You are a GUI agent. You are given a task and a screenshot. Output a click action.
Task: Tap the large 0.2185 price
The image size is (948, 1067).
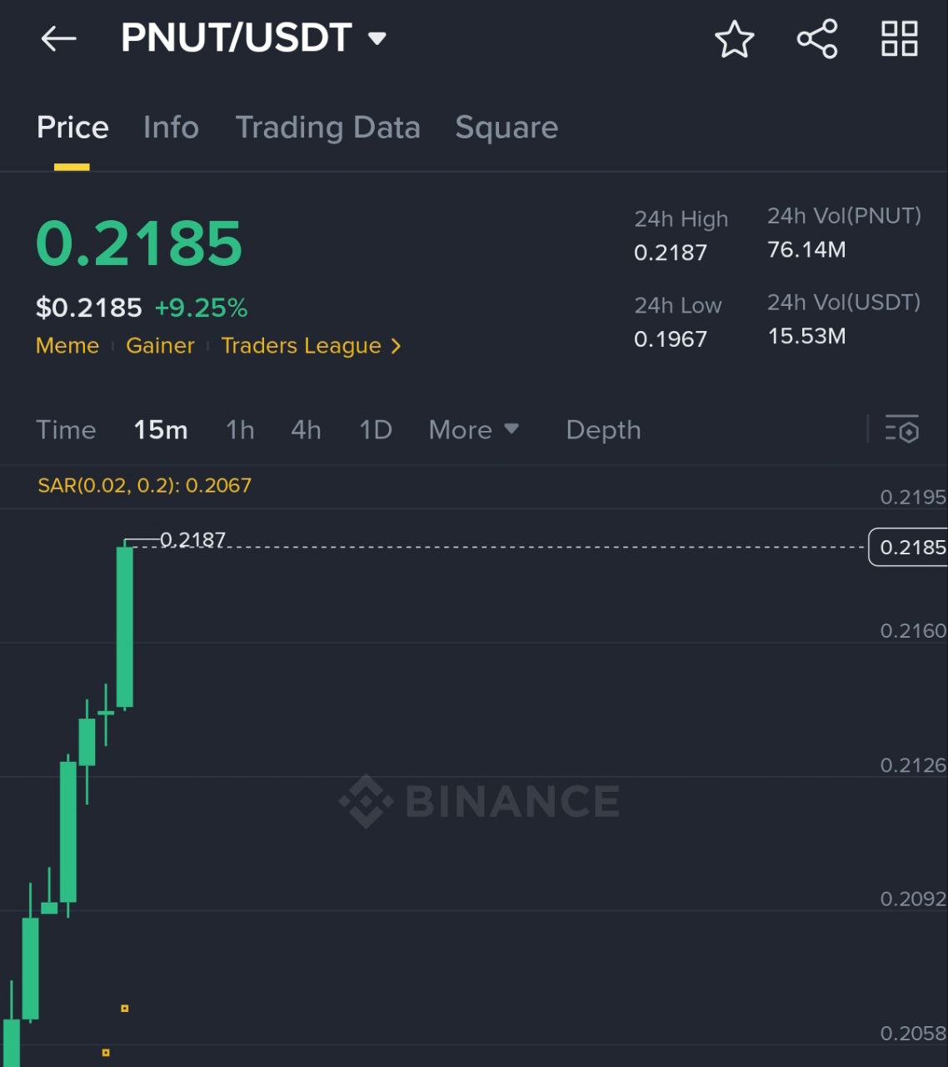[139, 243]
